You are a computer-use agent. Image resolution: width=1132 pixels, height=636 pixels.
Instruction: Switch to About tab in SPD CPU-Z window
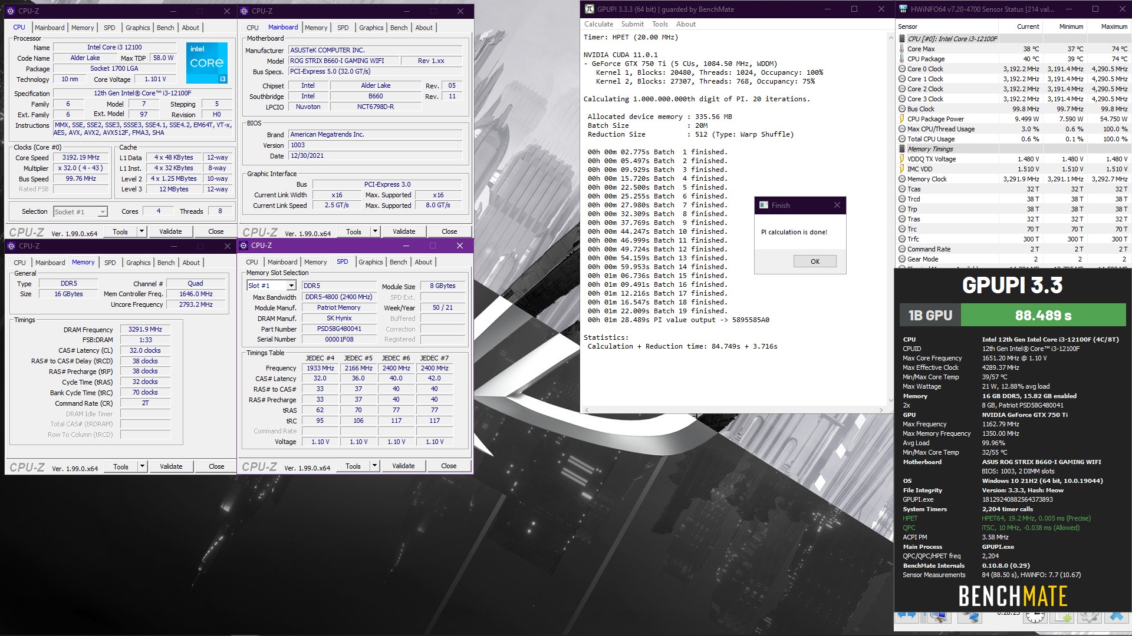point(423,262)
